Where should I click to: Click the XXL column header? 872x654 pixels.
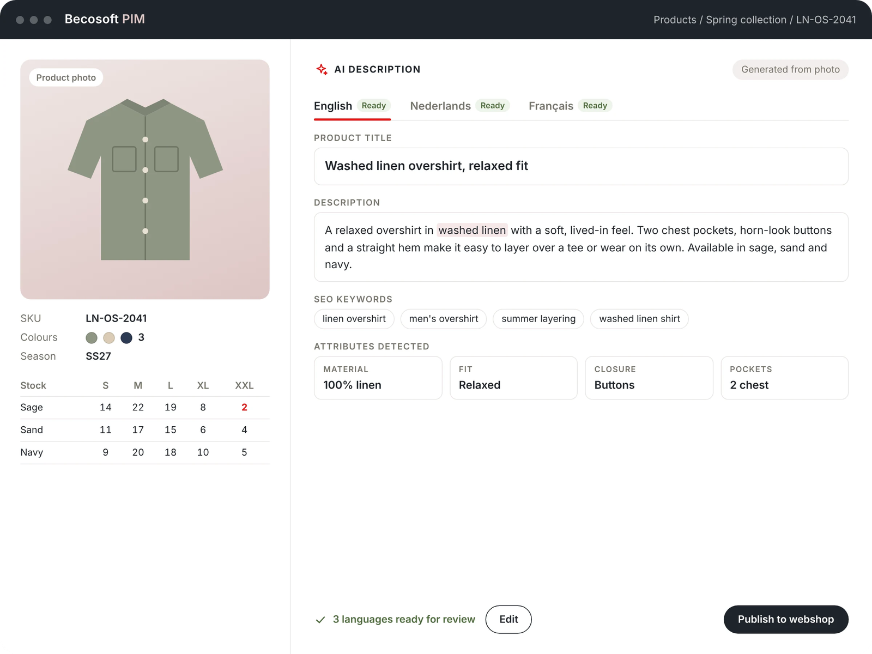[244, 385]
